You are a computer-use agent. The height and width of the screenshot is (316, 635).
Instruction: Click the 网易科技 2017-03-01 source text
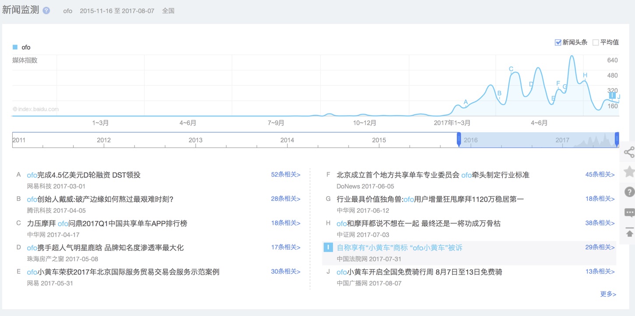[x=56, y=186]
